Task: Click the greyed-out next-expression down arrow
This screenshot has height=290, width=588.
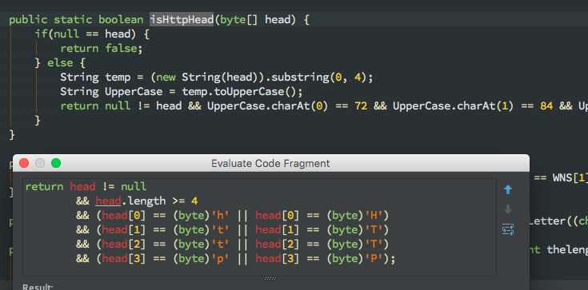Action: click(x=508, y=209)
